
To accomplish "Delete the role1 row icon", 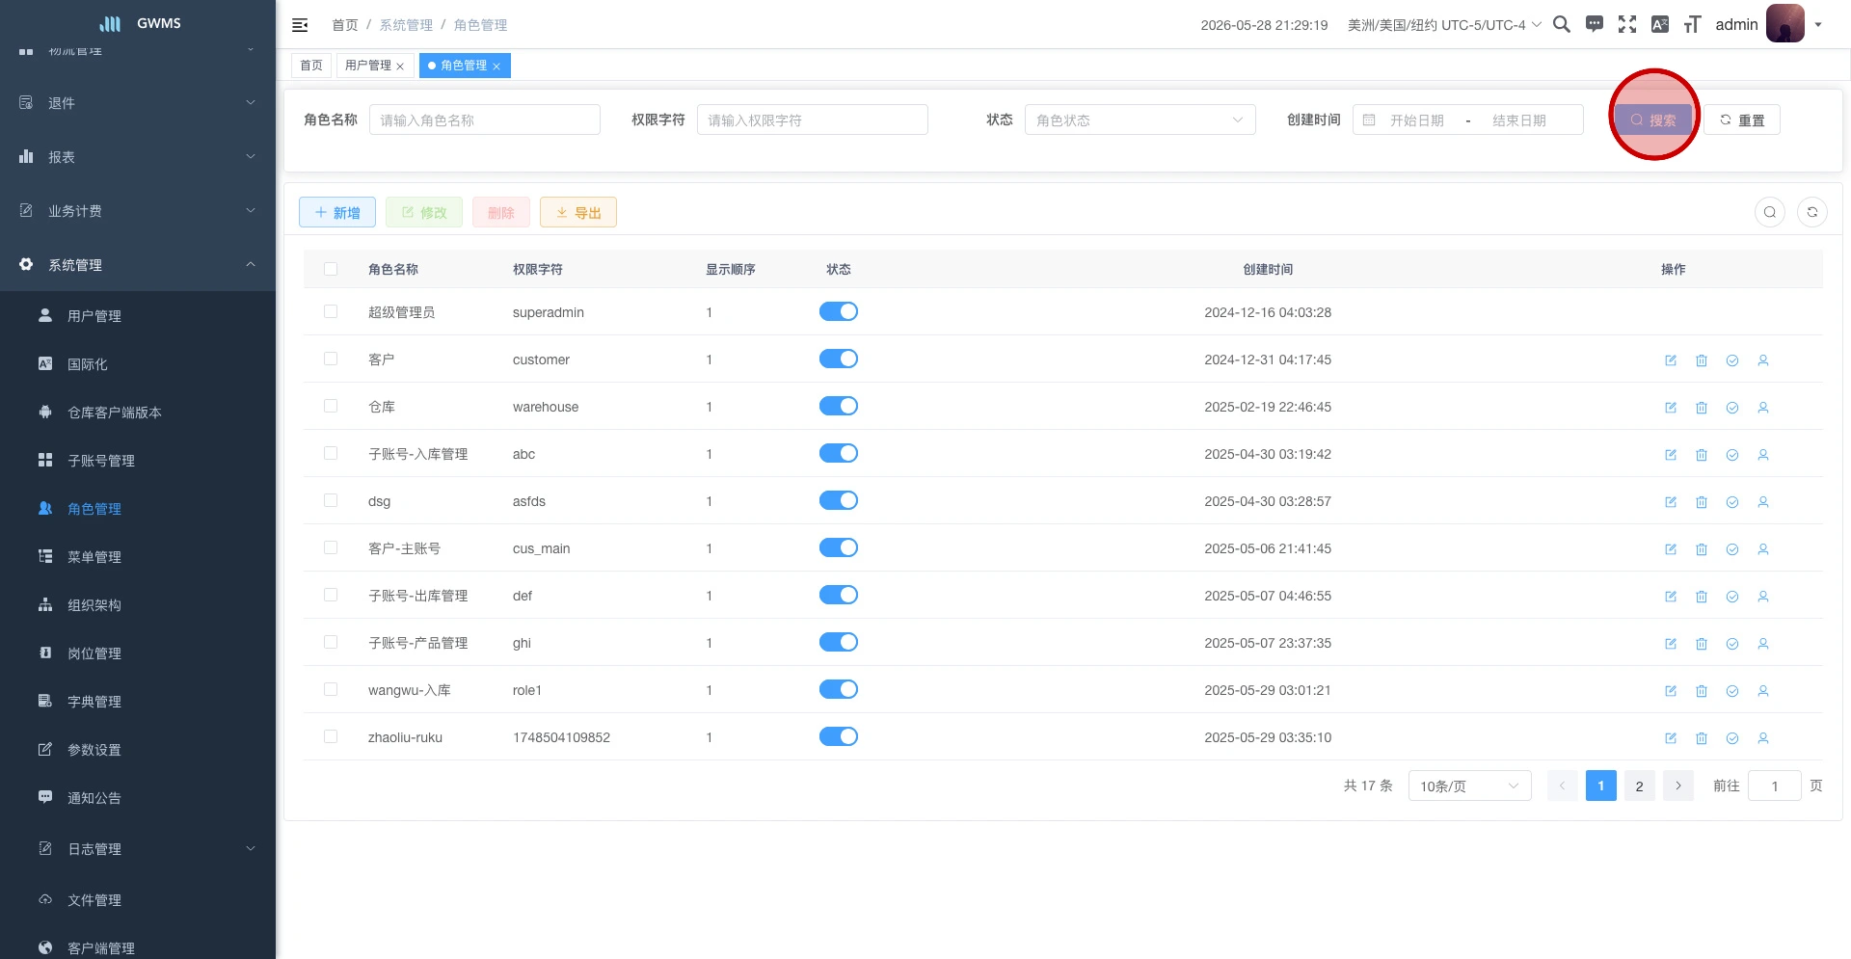I will 1702,691.
